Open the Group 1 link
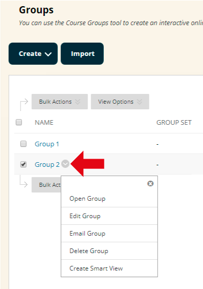 point(47,144)
